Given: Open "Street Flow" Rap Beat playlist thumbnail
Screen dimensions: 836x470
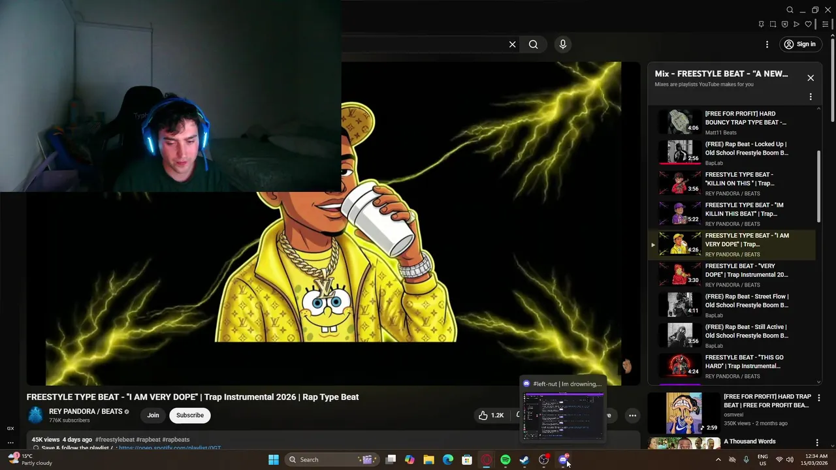Looking at the screenshot, I should tap(680, 305).
